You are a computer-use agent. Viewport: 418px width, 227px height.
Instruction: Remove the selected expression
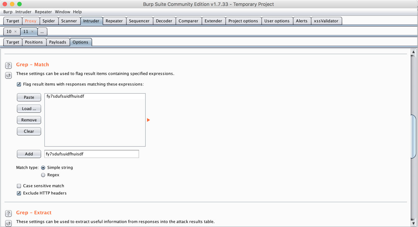click(29, 120)
